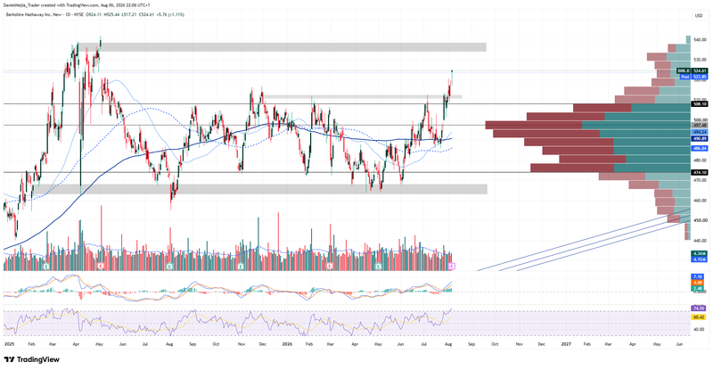Click the 2.48 MACD histogram label
Screen dimensions: 713x370
coord(698,288)
